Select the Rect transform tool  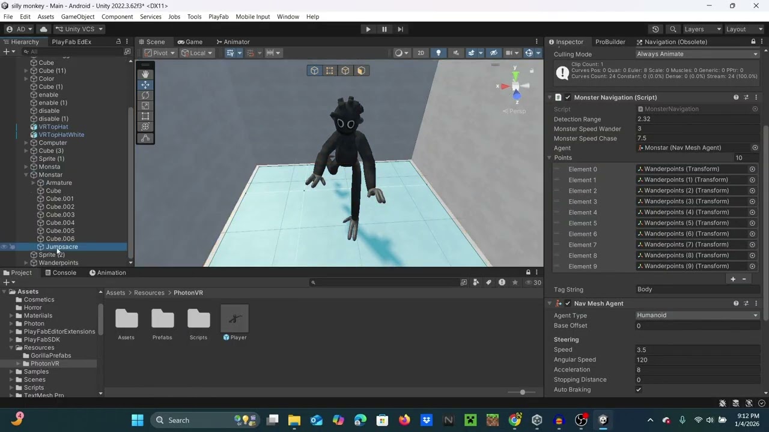[145, 116]
